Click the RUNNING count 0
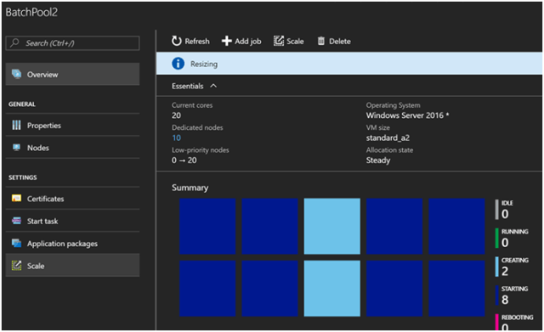This screenshot has width=544, height=332. 505,243
